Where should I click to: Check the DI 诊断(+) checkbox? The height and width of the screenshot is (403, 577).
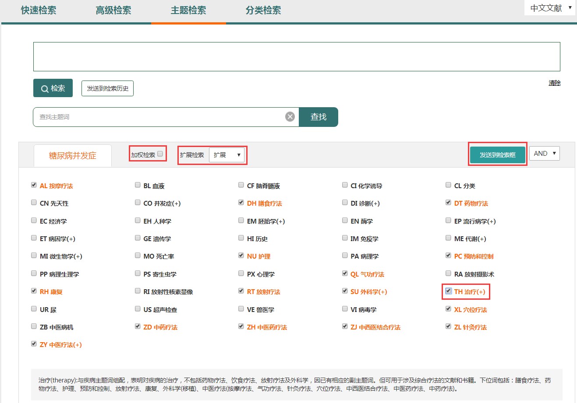(345, 203)
